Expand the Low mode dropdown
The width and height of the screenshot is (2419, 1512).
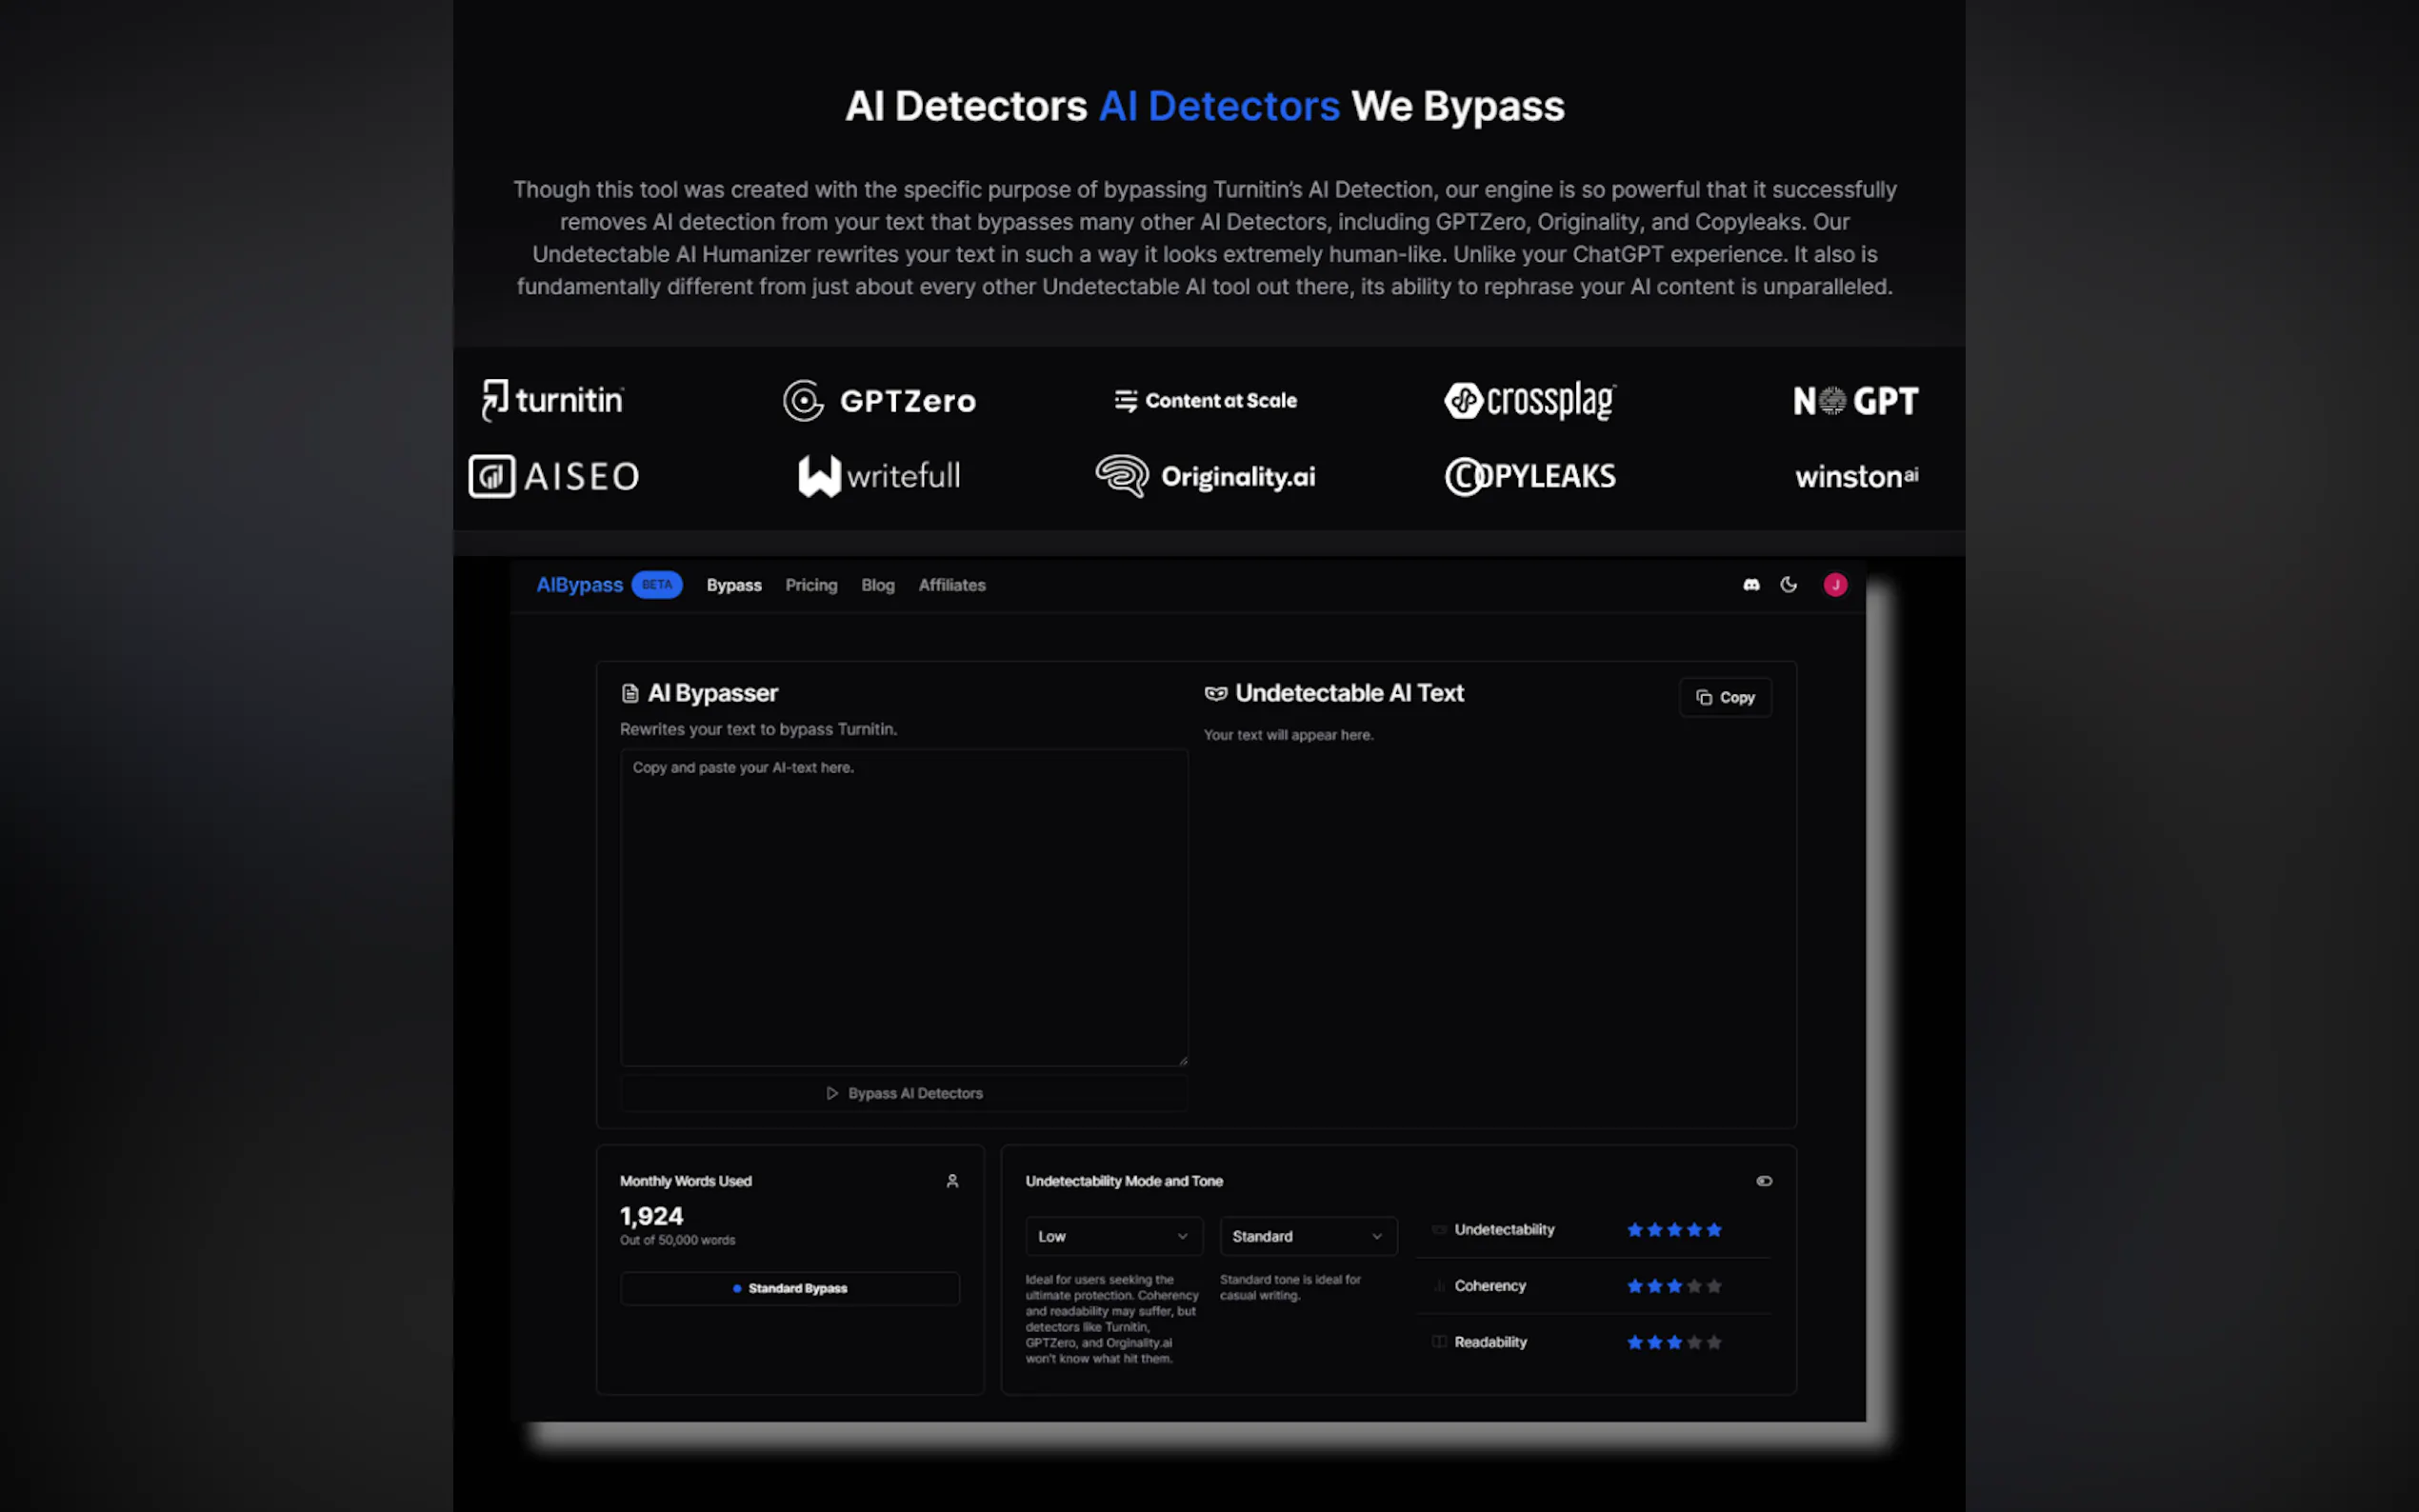coord(1113,1237)
